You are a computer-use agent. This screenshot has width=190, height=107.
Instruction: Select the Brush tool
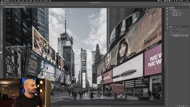1,24
